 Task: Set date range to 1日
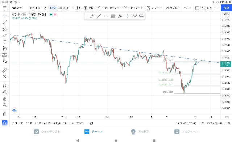coord(15,123)
